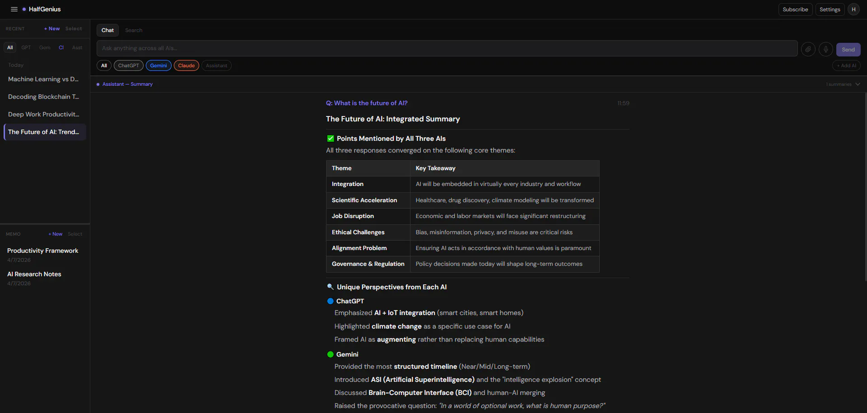Click the microphone voice input icon
The height and width of the screenshot is (413, 867).
pos(826,49)
